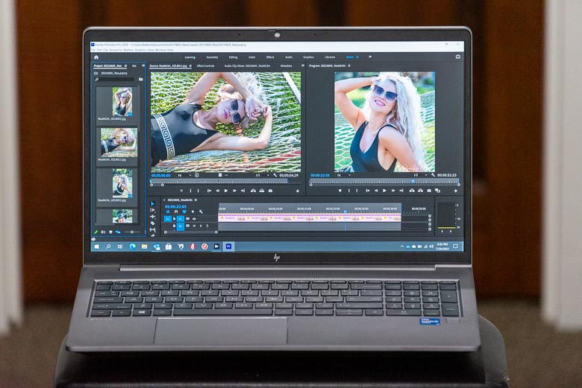Open Project panel hamburger menu
The height and width of the screenshot is (388, 582).
(x=125, y=66)
